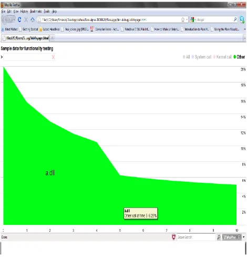Screen dimensions: 247x259
Task: Open the Tools menu
Action: [x=47, y=12]
